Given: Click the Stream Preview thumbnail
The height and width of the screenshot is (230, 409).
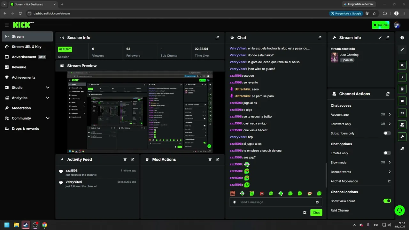Looking at the screenshot, I should 140,112.
